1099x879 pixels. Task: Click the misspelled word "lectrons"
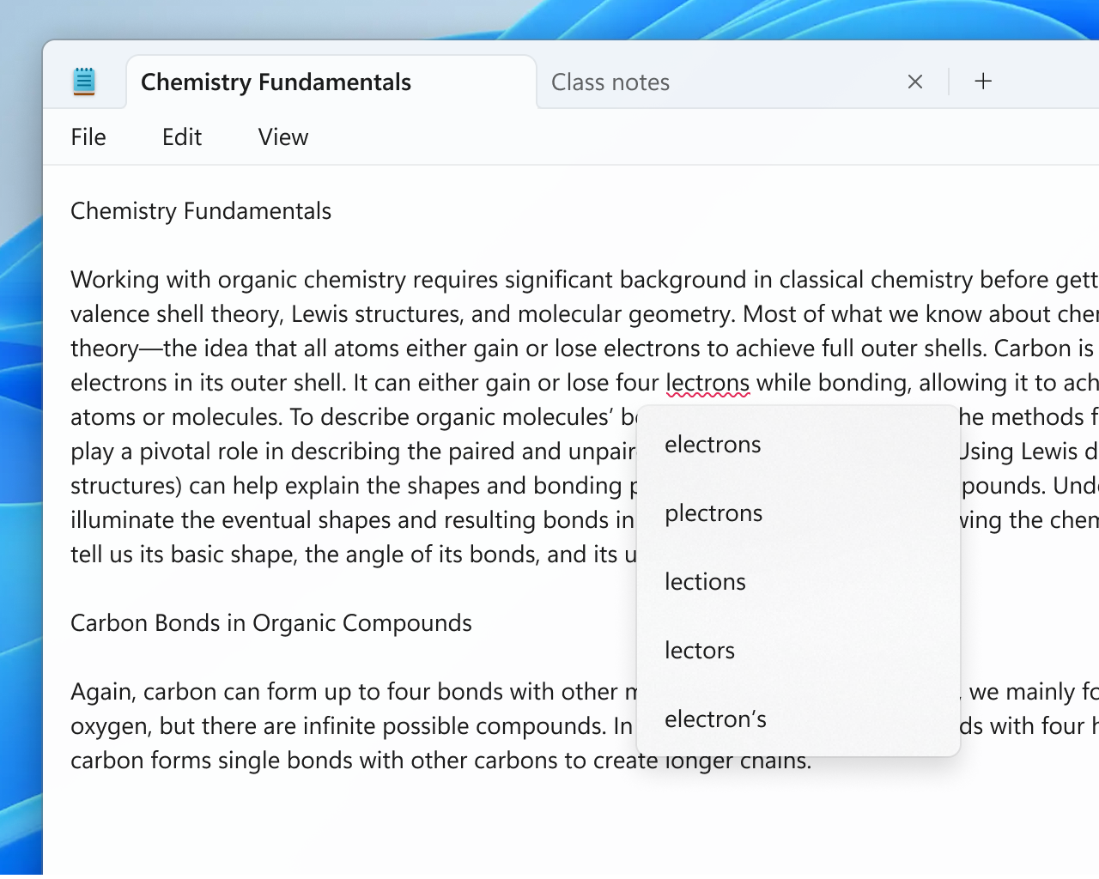(x=707, y=383)
